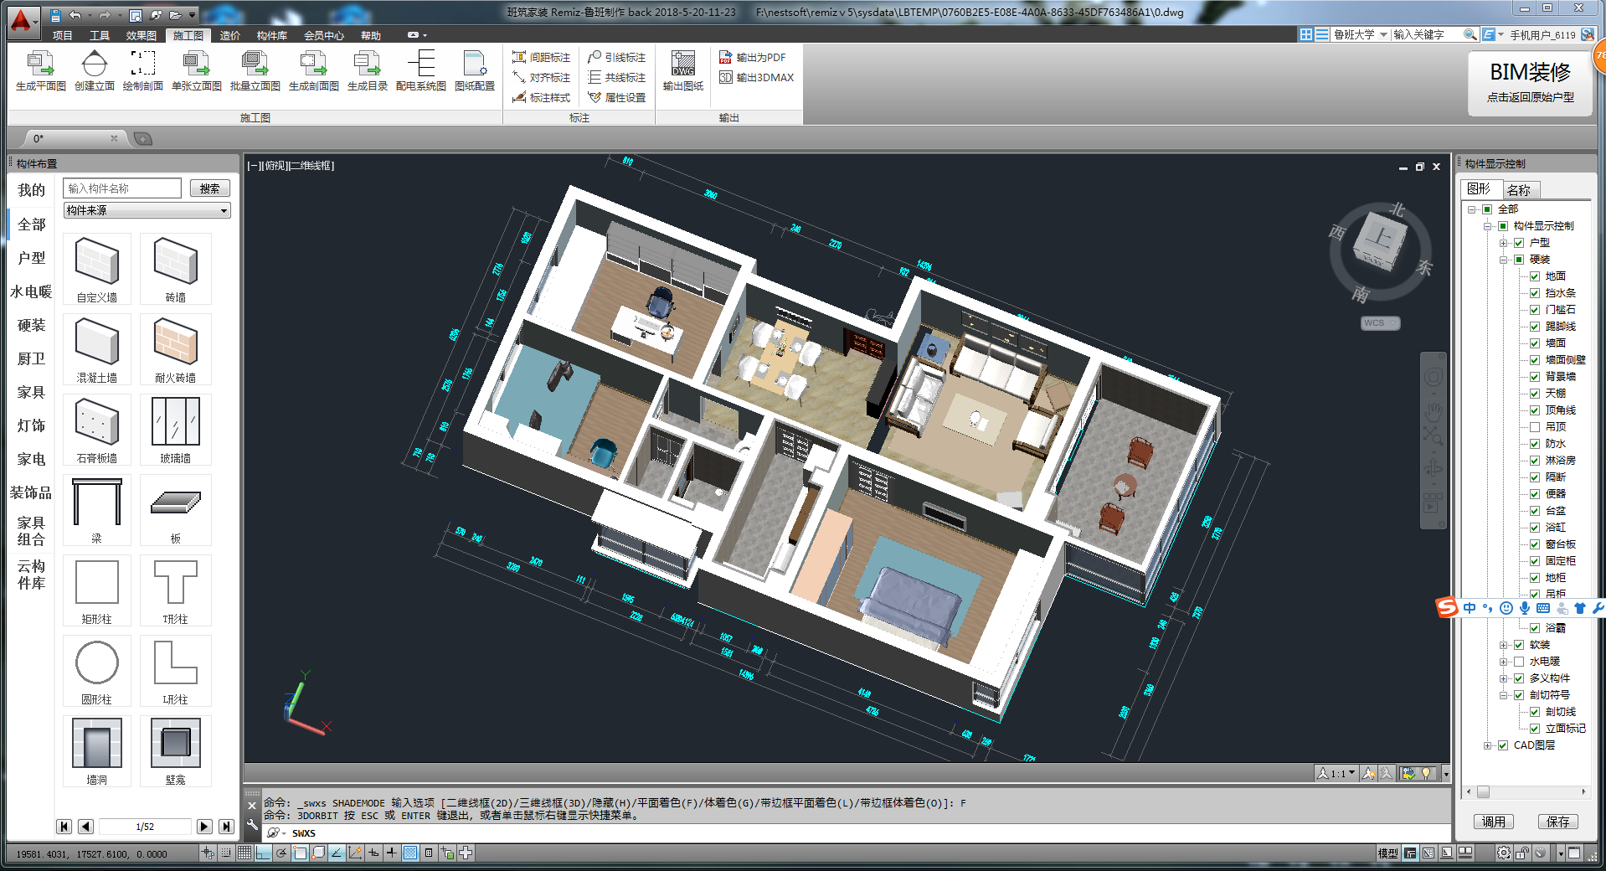Open the 效果图 ribbon tab
Image resolution: width=1606 pixels, height=871 pixels.
coord(142,35)
